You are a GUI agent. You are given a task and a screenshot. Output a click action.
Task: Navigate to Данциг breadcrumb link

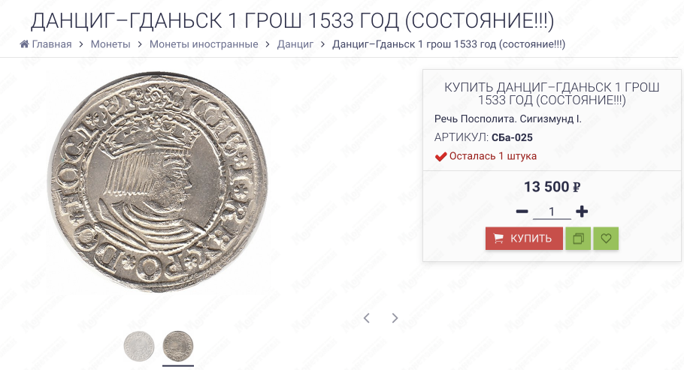click(295, 44)
